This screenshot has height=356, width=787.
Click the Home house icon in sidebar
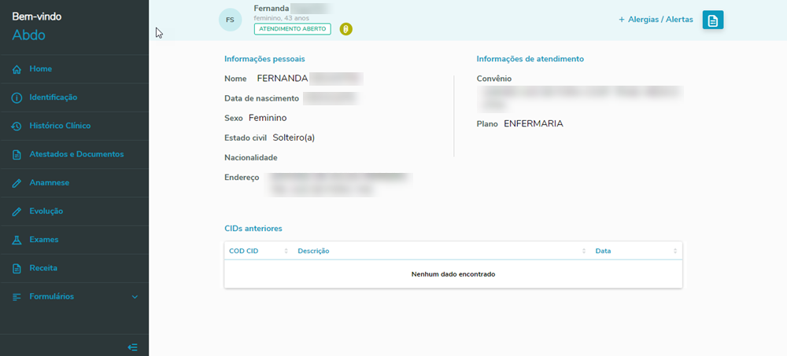[17, 69]
